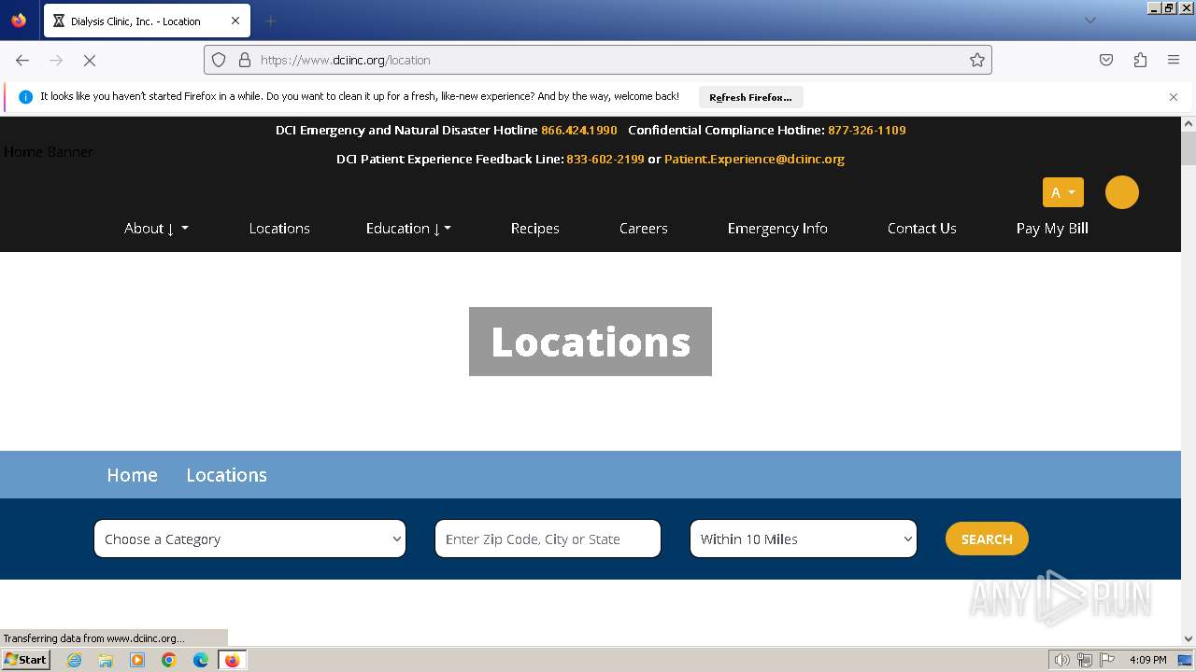Expand the list all tabs chevron
The width and height of the screenshot is (1196, 672).
[x=1089, y=21]
